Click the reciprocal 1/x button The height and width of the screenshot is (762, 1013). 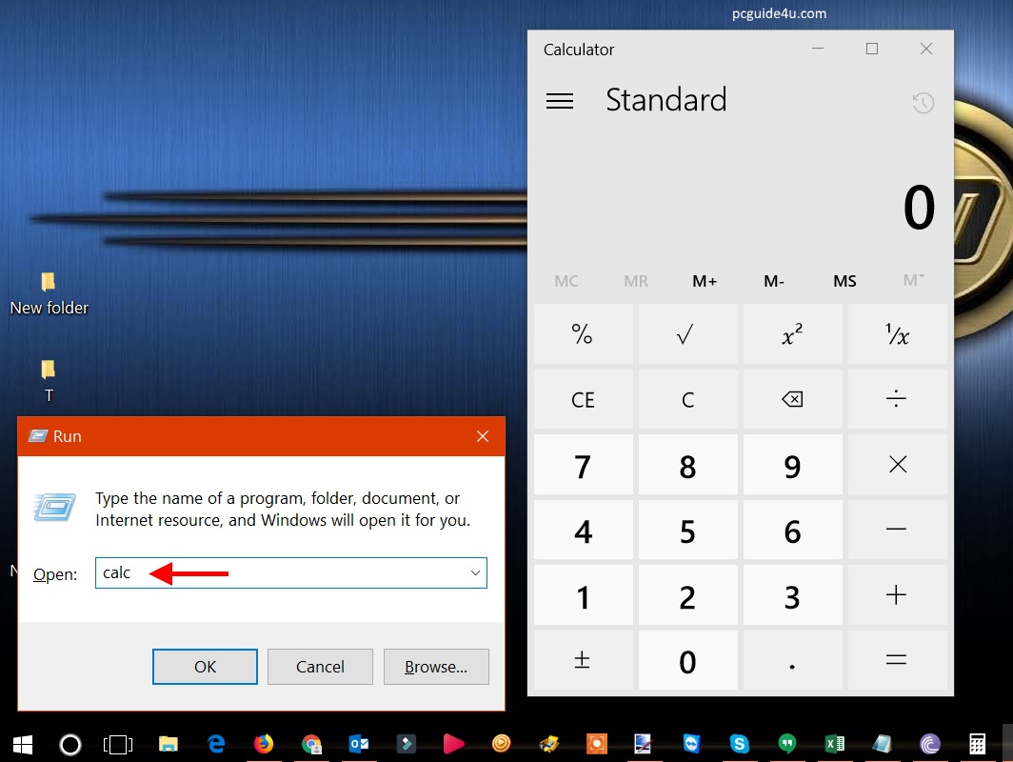(x=897, y=334)
